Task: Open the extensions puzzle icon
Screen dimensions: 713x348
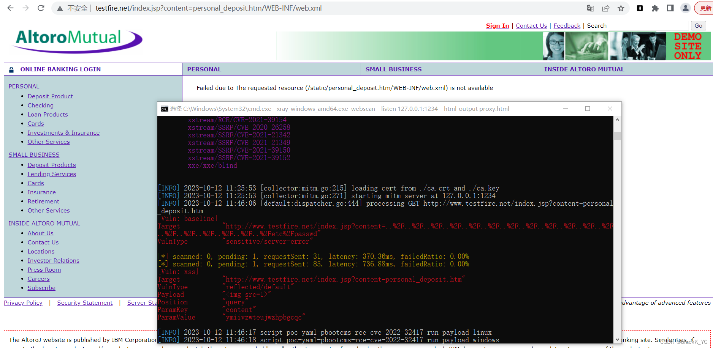Action: pos(655,8)
